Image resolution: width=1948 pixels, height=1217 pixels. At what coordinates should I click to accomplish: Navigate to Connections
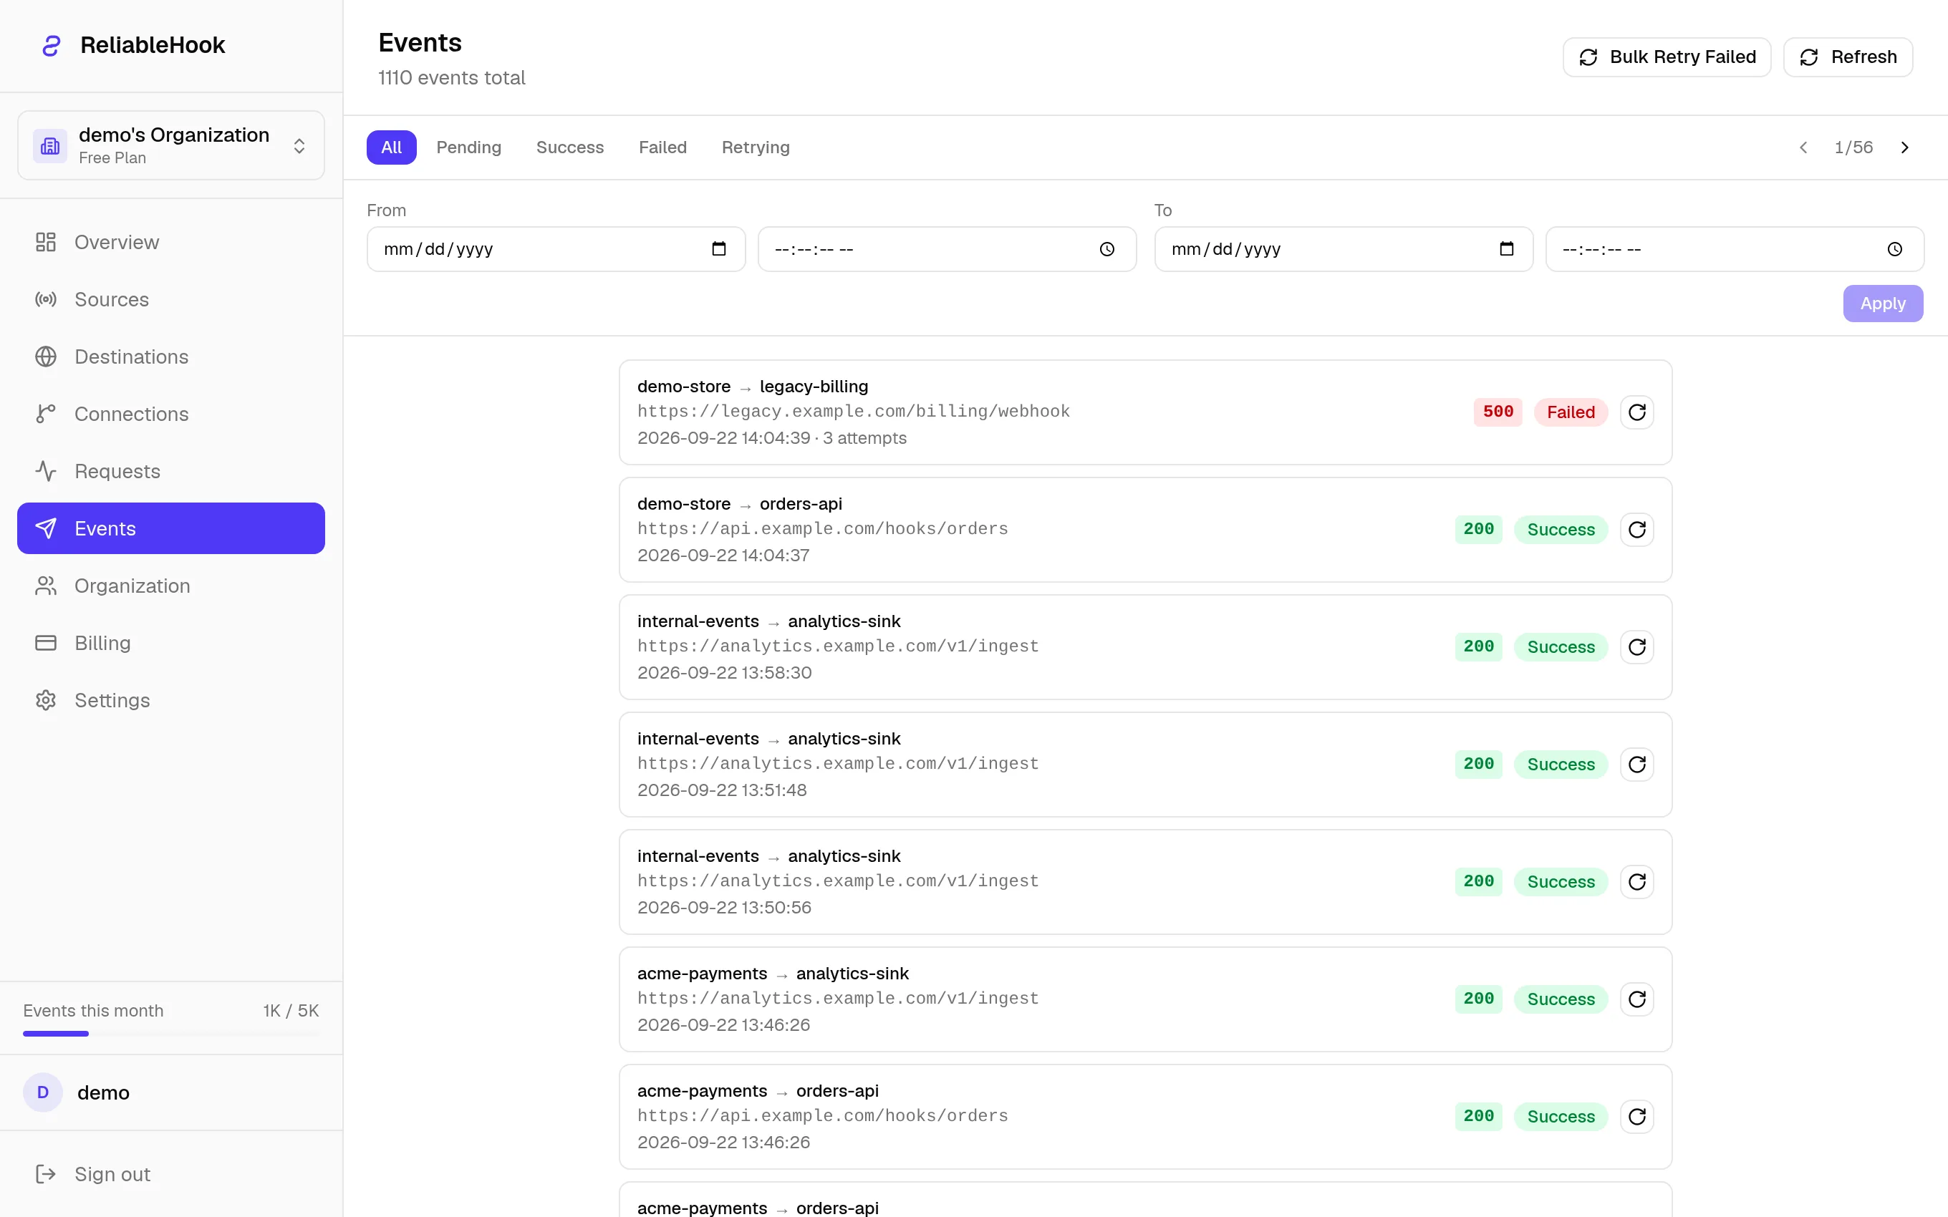click(170, 414)
